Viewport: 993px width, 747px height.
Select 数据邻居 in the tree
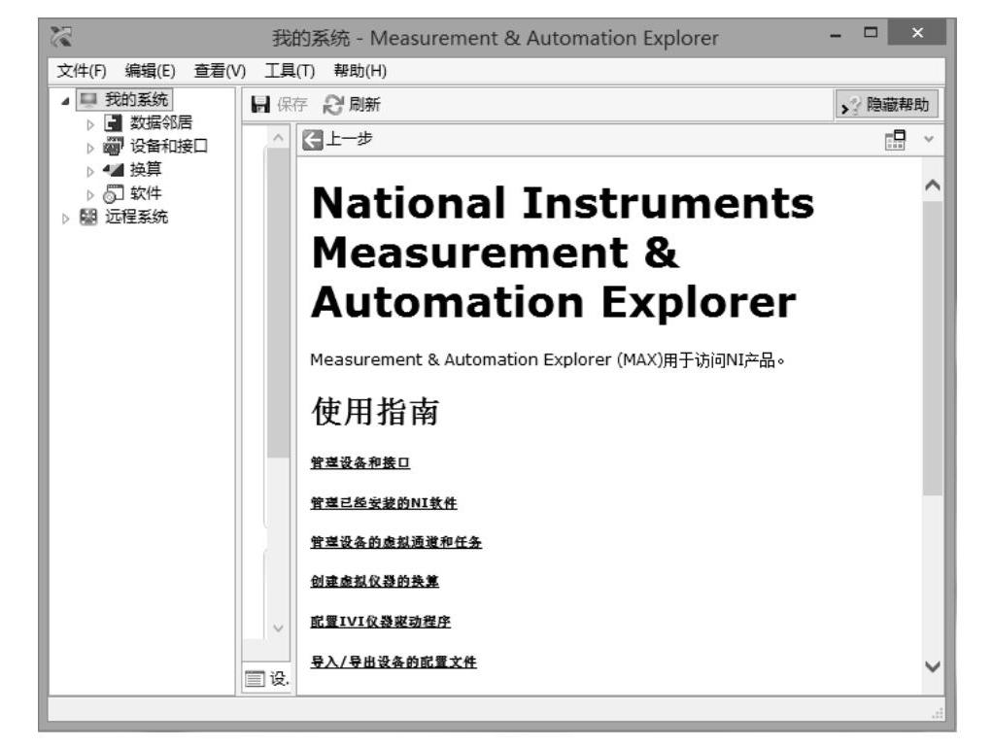(161, 122)
